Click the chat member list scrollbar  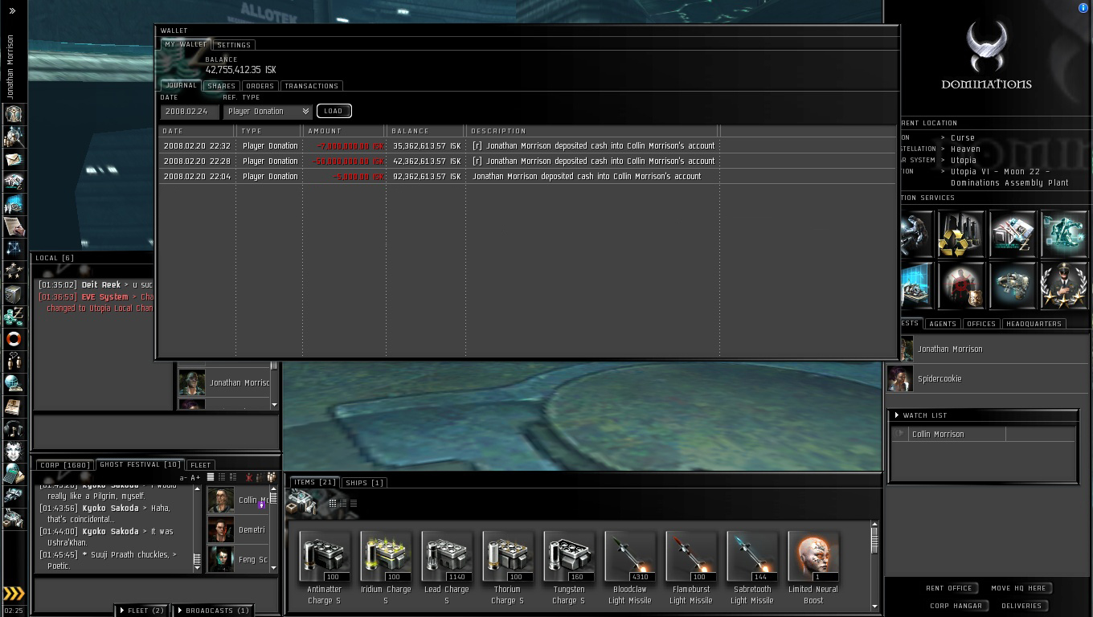(x=274, y=529)
